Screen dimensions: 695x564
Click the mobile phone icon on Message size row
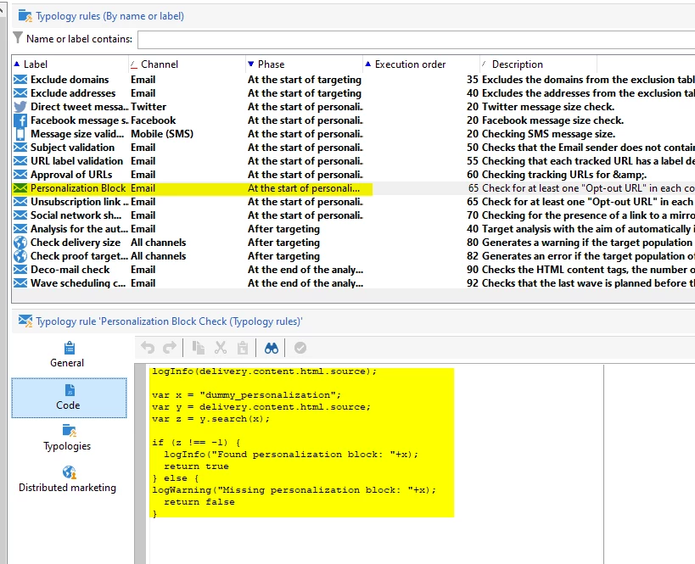pyautogui.click(x=20, y=134)
